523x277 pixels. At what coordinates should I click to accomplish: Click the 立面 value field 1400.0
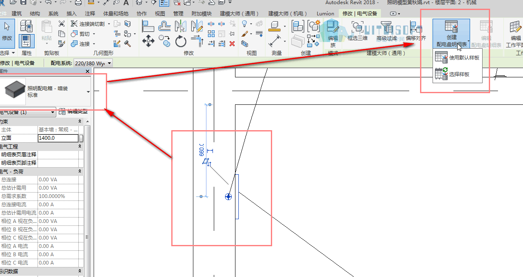tap(58, 138)
